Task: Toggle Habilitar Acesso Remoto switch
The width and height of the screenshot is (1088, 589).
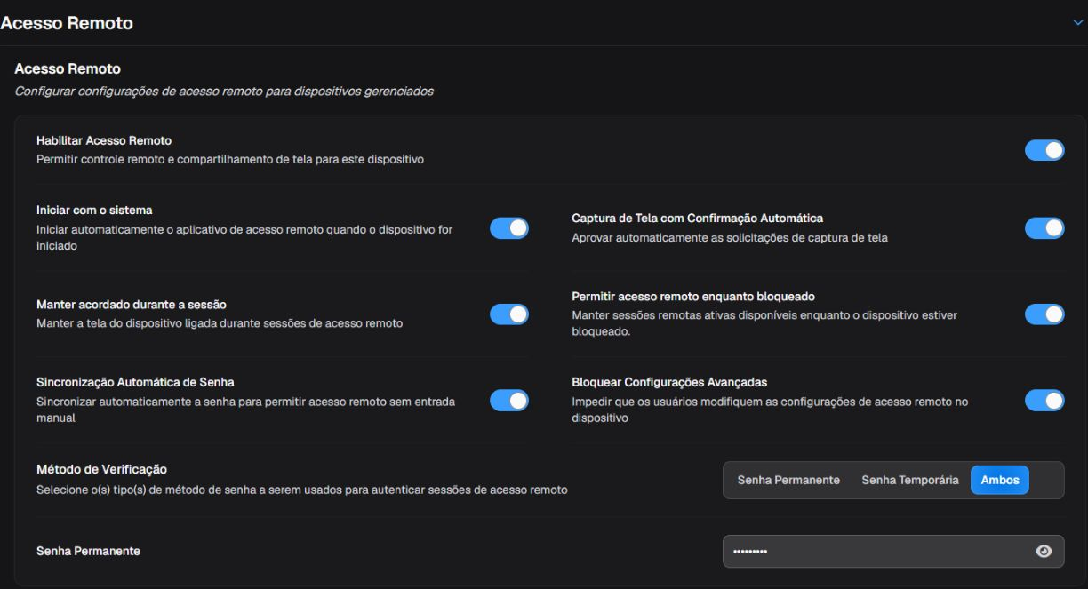Action: [1044, 150]
